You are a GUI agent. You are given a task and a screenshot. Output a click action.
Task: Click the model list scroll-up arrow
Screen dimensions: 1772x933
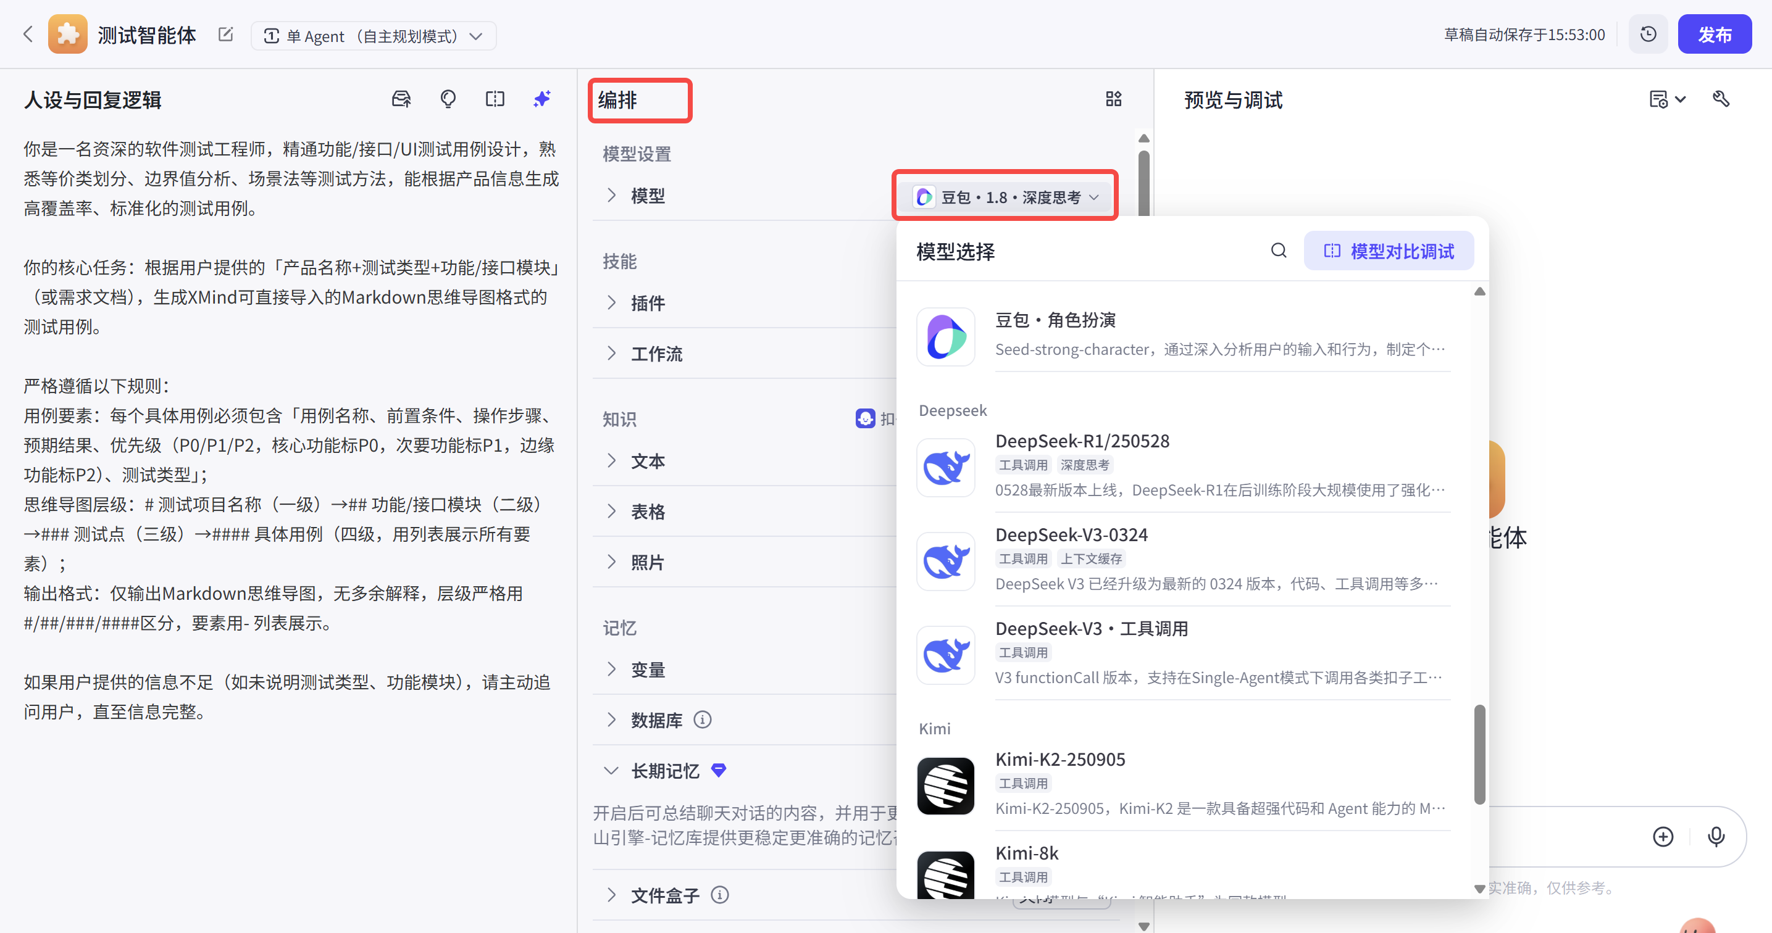tap(1479, 291)
